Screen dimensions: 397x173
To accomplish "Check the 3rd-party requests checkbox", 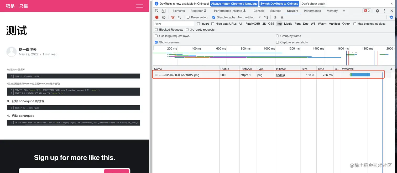I will [187, 30].
